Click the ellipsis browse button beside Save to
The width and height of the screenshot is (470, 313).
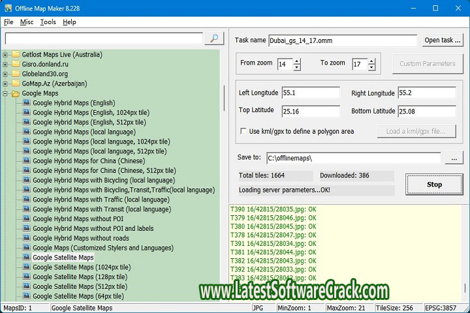454,158
